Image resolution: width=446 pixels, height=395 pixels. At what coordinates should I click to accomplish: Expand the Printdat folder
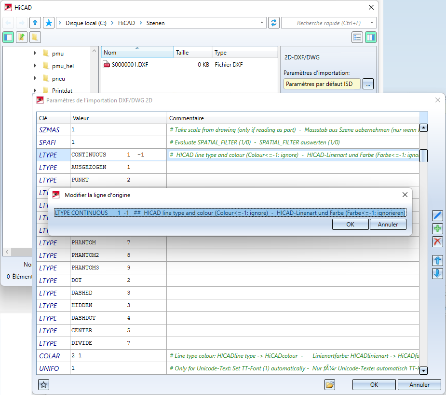point(35,91)
